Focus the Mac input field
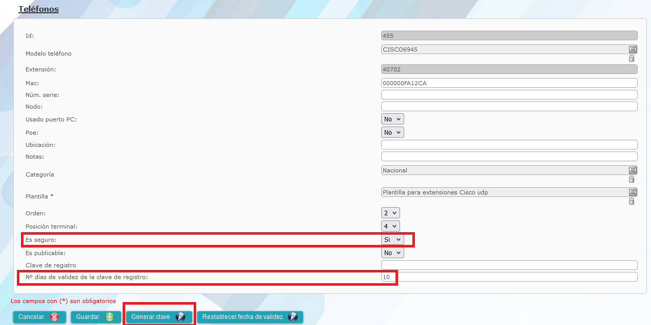The image size is (651, 325). 509,83
